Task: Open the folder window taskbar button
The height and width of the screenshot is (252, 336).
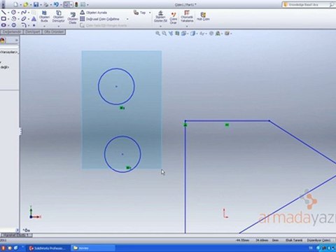Action: click(92, 248)
